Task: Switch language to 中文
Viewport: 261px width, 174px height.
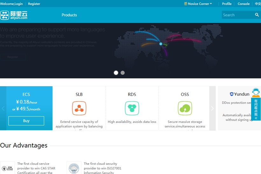Action: coord(258,4)
